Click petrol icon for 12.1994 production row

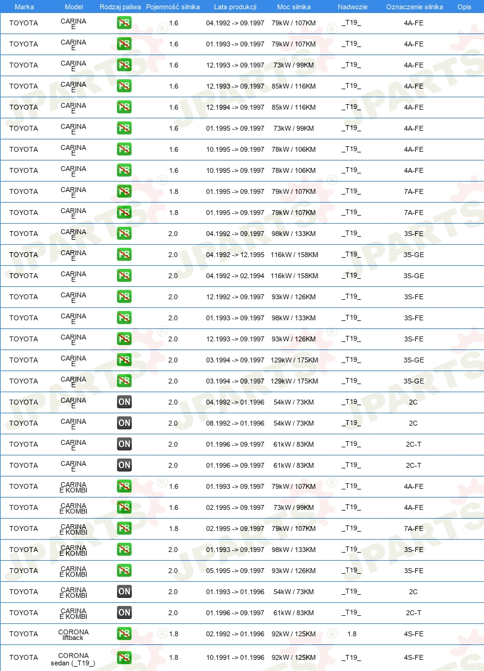point(124,107)
